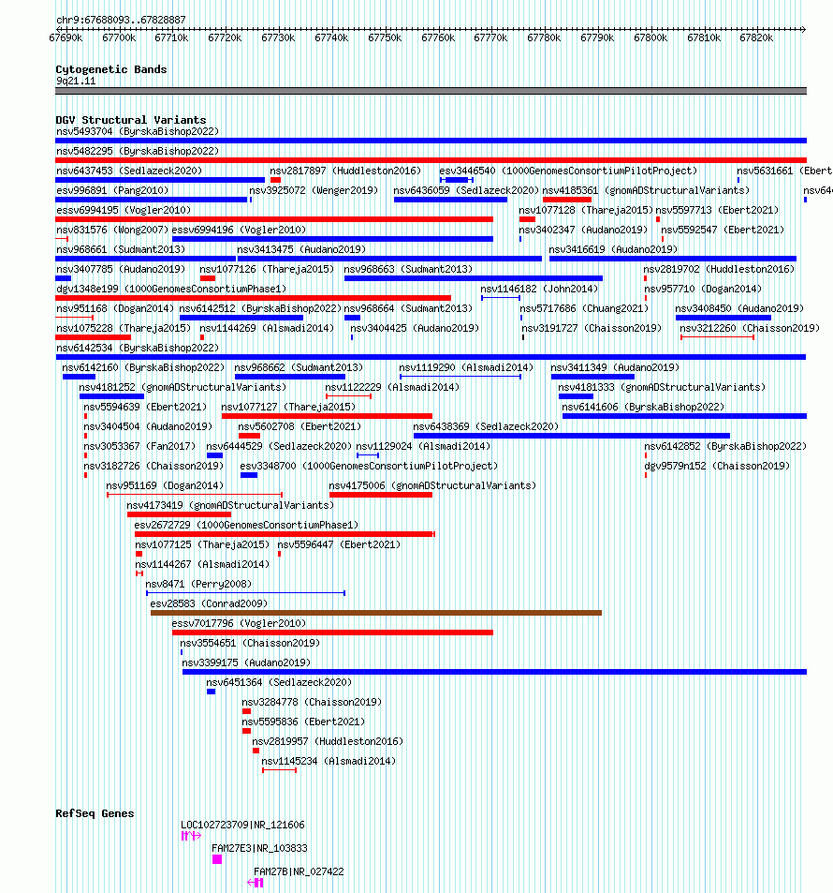Click the esv996891 (Pang2010) label
833x893 pixels.
point(112,190)
